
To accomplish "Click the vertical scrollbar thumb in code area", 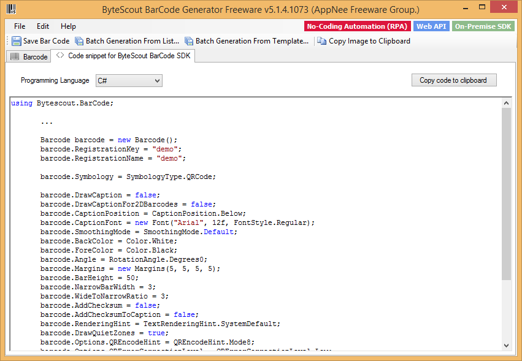I will coord(506,194).
